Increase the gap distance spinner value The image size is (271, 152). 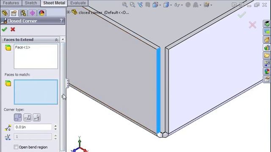[55, 126]
